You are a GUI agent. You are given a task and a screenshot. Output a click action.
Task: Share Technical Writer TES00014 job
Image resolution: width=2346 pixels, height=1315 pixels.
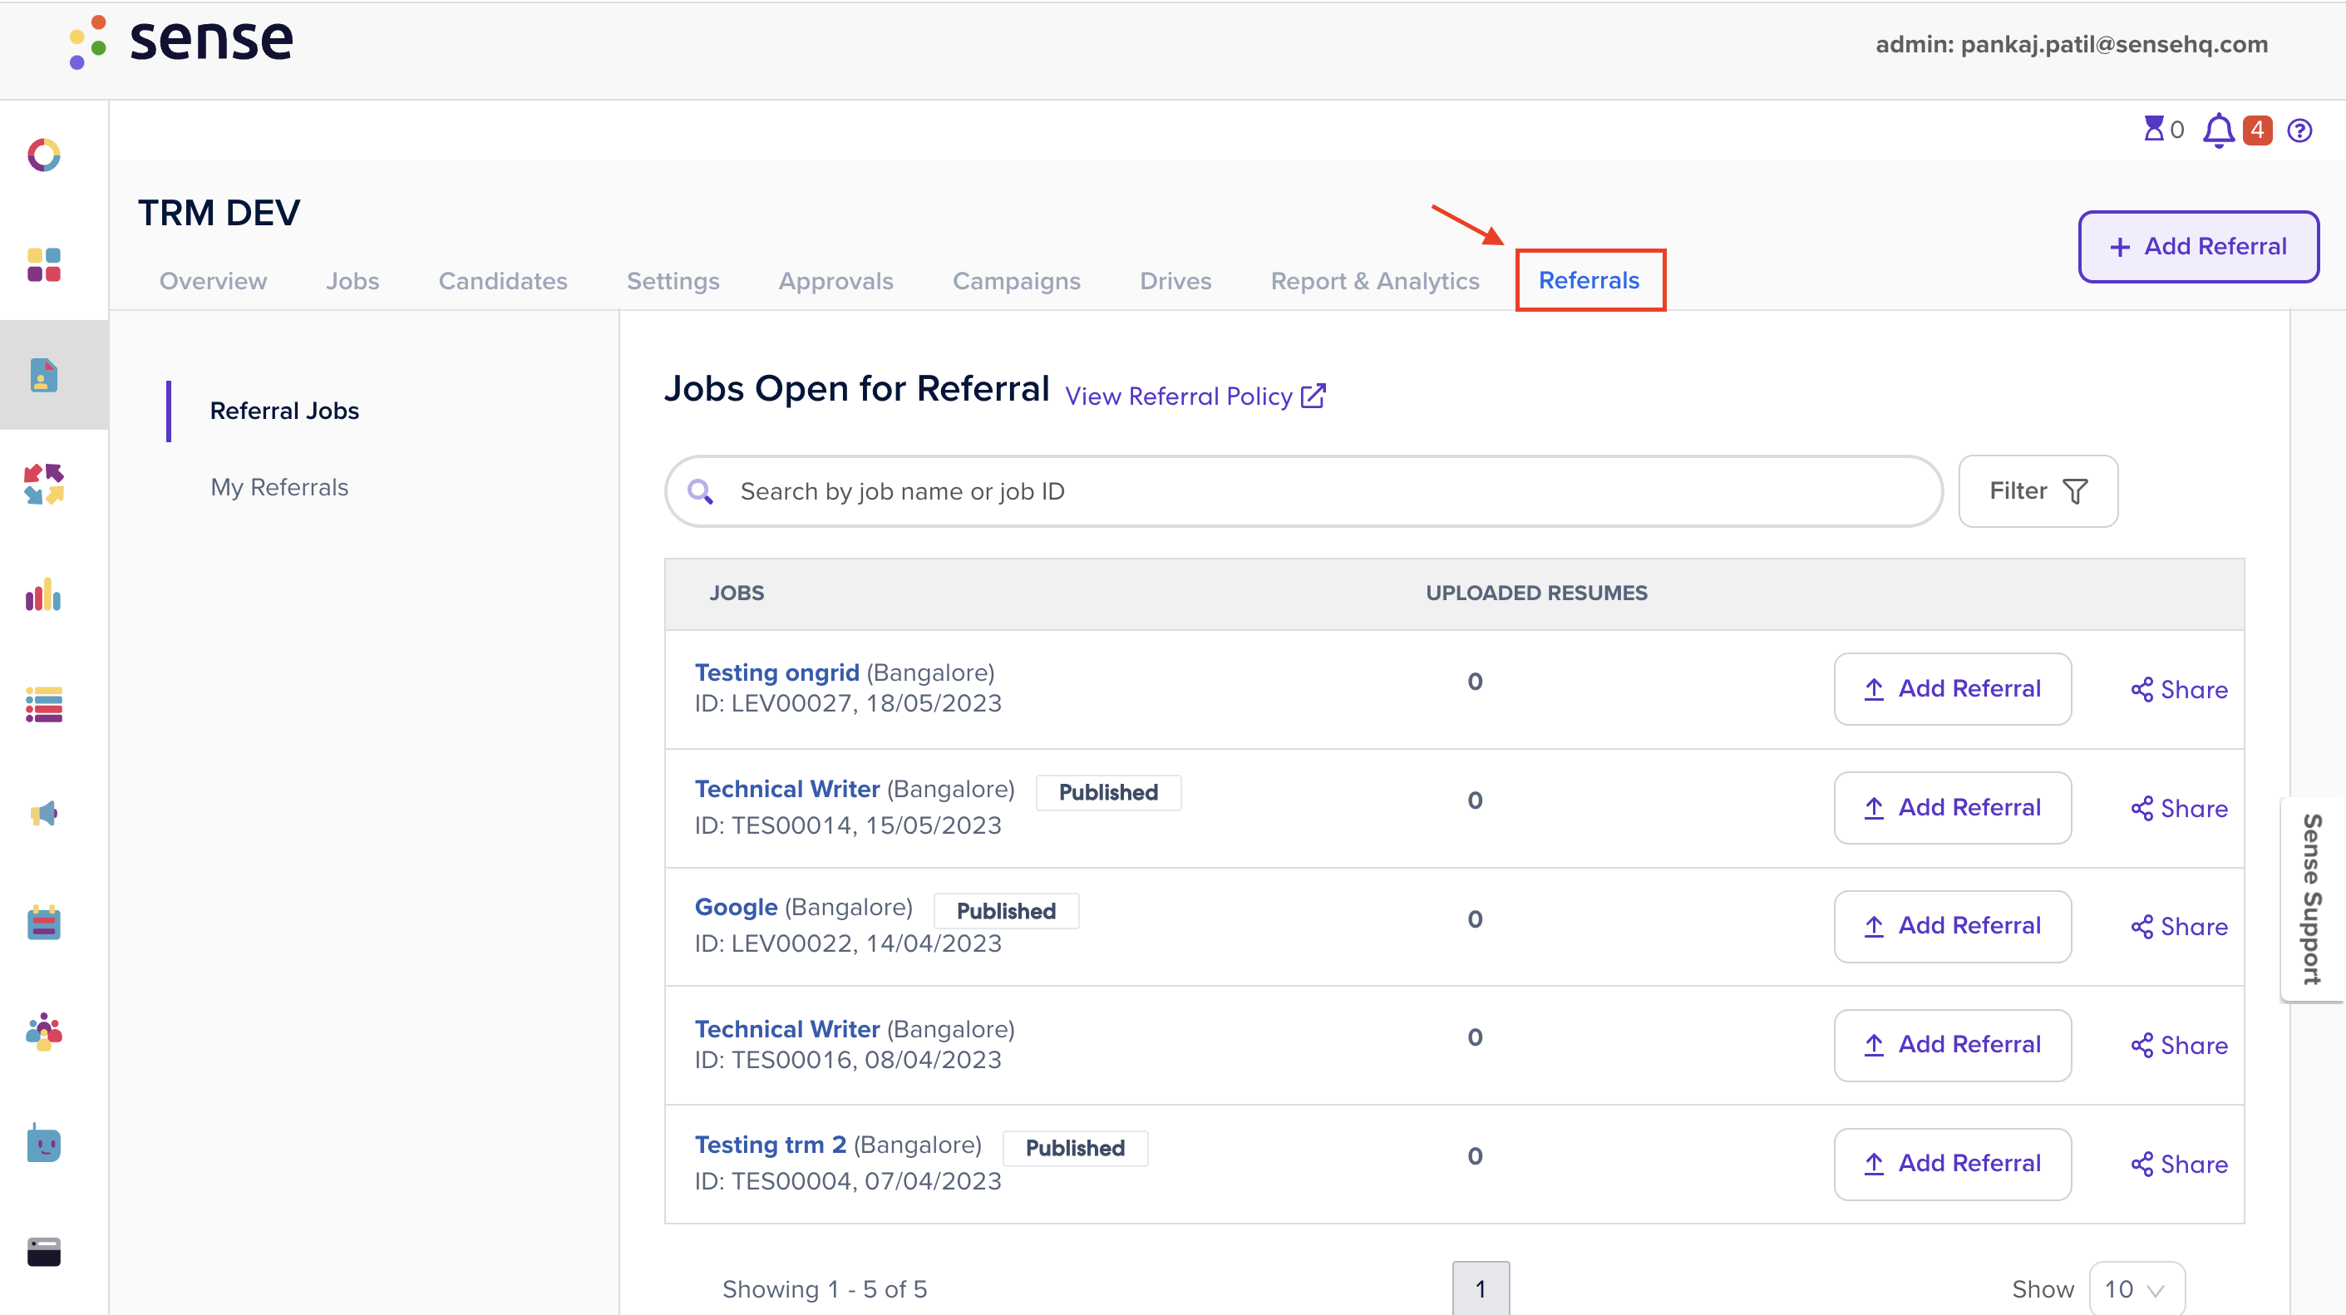point(2180,809)
